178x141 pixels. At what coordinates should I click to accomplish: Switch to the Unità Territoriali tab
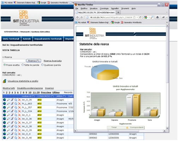[11, 39]
